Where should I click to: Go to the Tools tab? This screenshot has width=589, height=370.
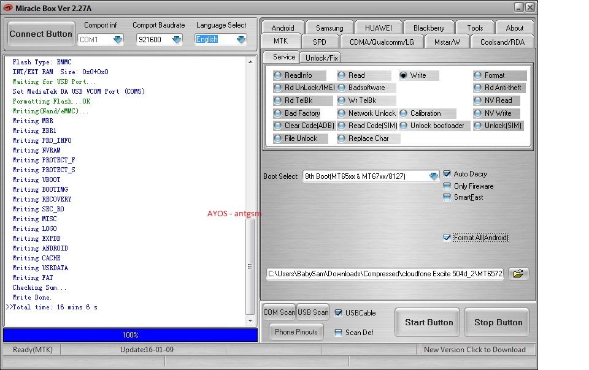[475, 28]
